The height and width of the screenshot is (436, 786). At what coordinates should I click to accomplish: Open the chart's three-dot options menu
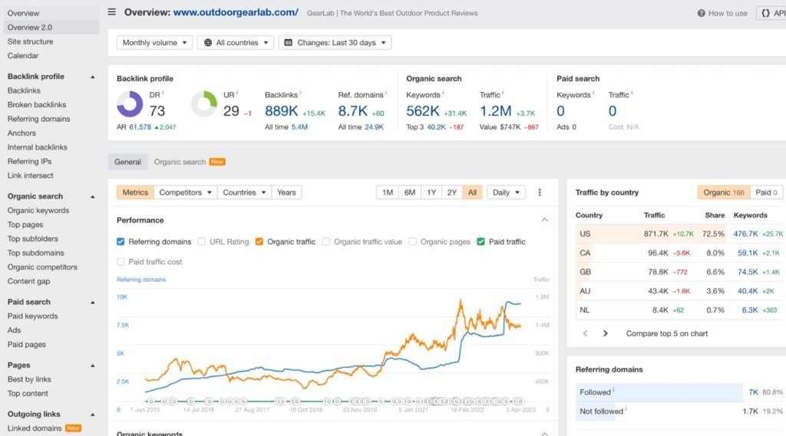tap(540, 192)
